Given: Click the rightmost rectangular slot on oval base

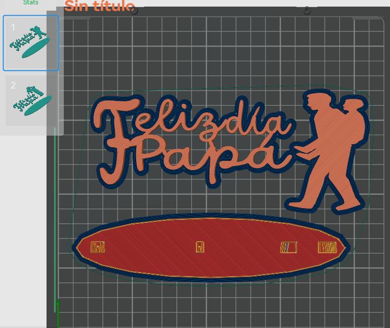Looking at the screenshot, I should click(x=327, y=248).
